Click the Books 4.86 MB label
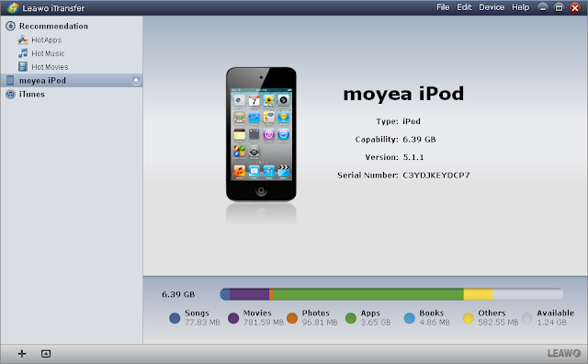 [x=435, y=317]
